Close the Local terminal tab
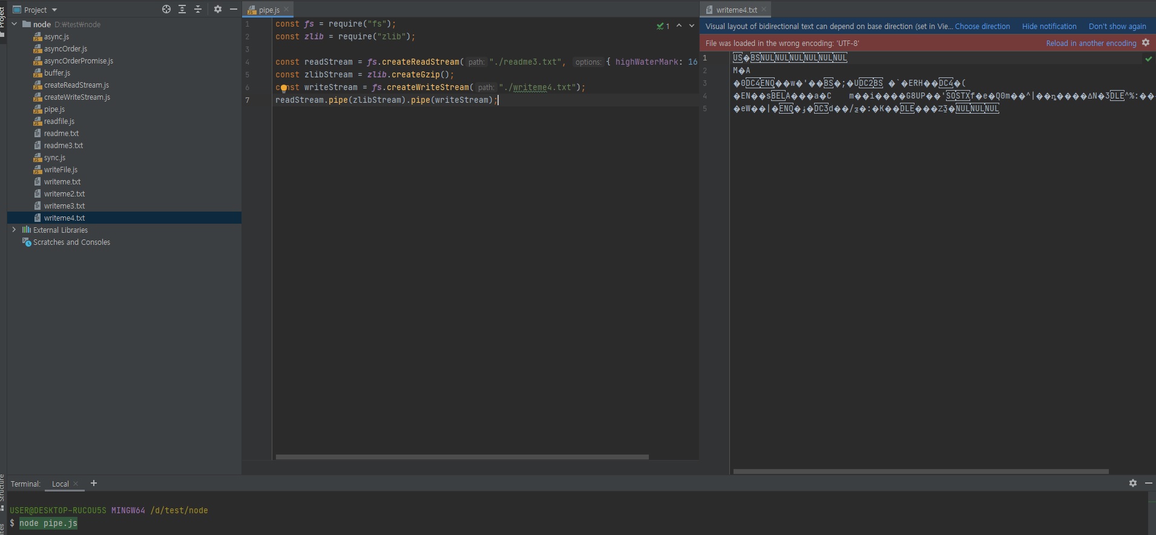 tap(76, 484)
